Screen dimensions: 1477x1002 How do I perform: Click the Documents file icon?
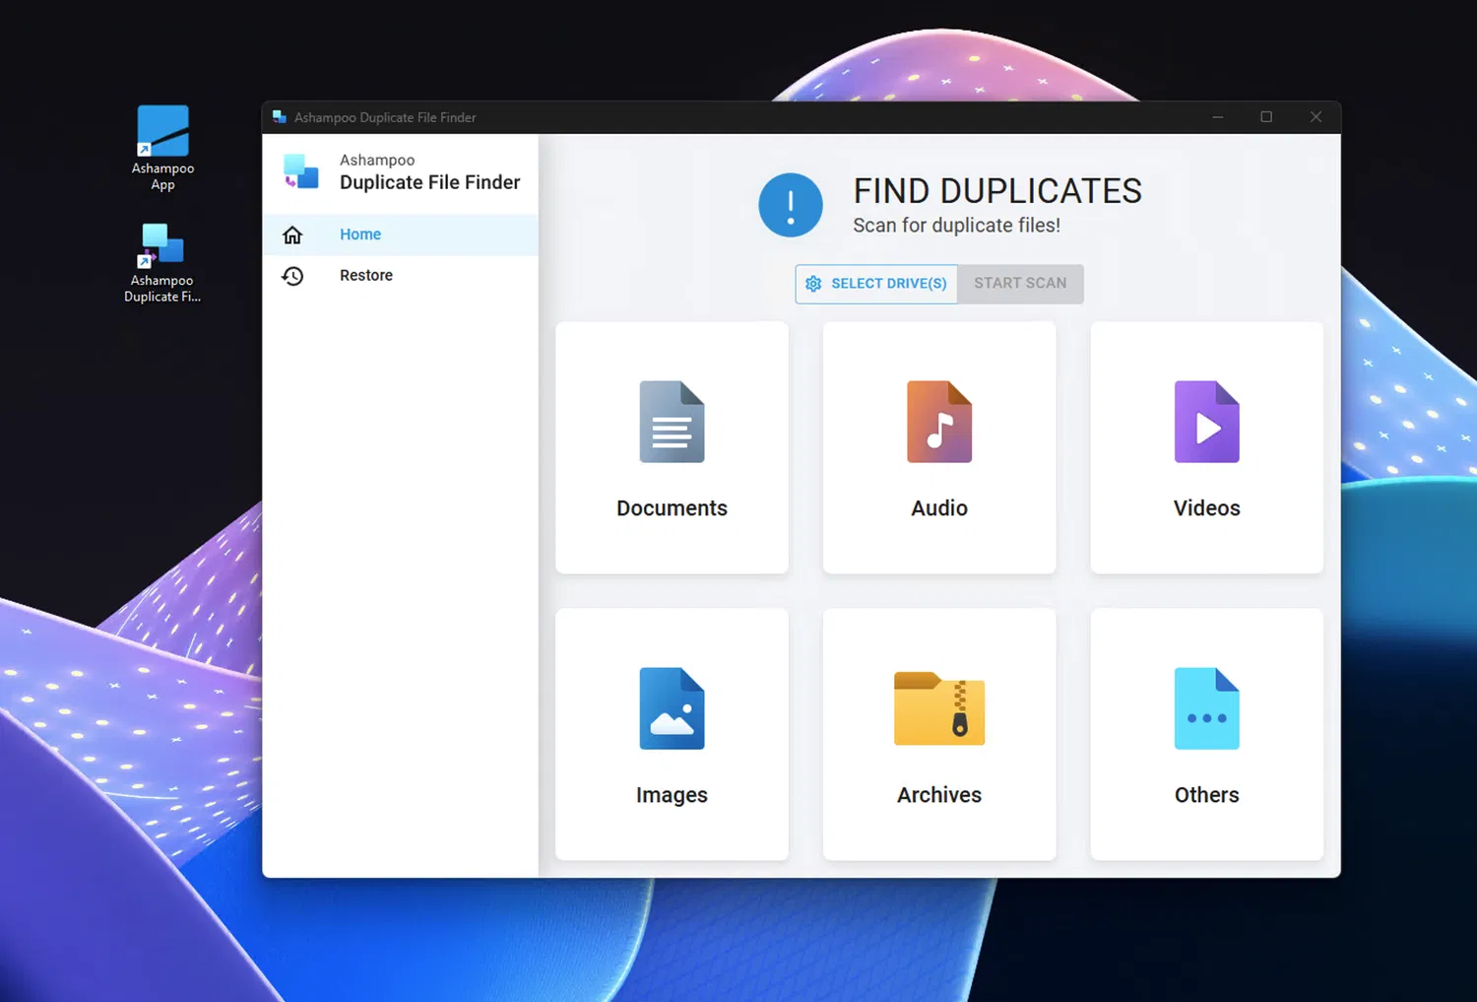tap(672, 422)
